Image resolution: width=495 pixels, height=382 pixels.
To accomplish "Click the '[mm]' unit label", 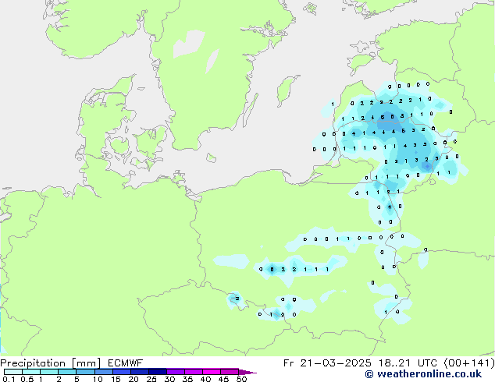I will tap(86, 363).
